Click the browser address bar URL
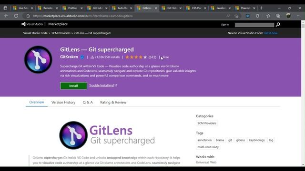This screenshot has width=305, height=171. coord(83,16)
